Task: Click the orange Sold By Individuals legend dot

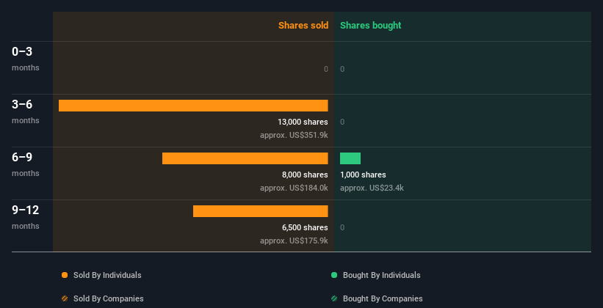Action: (x=65, y=275)
